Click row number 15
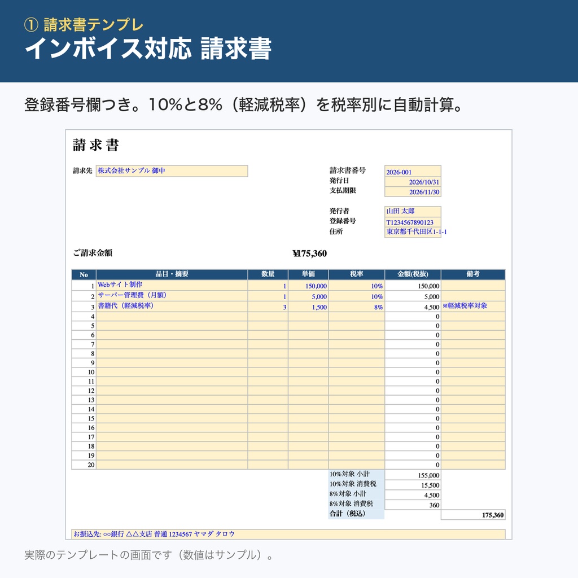Image resolution: width=578 pixels, height=578 pixels. [x=84, y=418]
